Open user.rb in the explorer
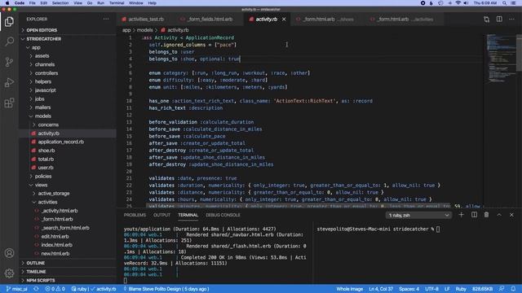The image size is (522, 293). 46,168
